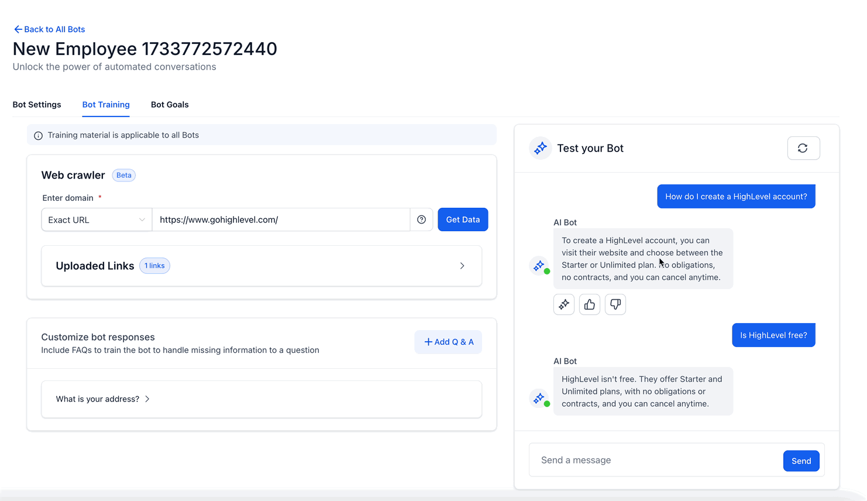Click the refresh chat icon in Test your Bot
The width and height of the screenshot is (867, 501).
[x=803, y=149]
